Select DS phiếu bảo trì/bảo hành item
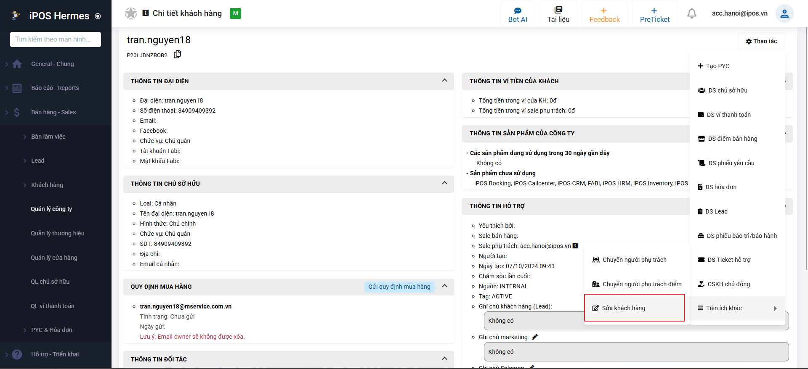 point(737,236)
